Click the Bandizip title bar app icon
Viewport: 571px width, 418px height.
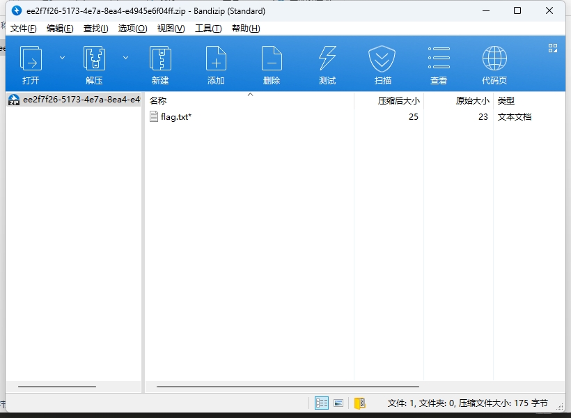click(17, 10)
